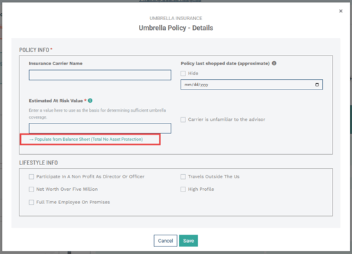Click the UMBRELLA INSURANCE header text
Image resolution: width=352 pixels, height=254 pixels.
[x=176, y=18]
